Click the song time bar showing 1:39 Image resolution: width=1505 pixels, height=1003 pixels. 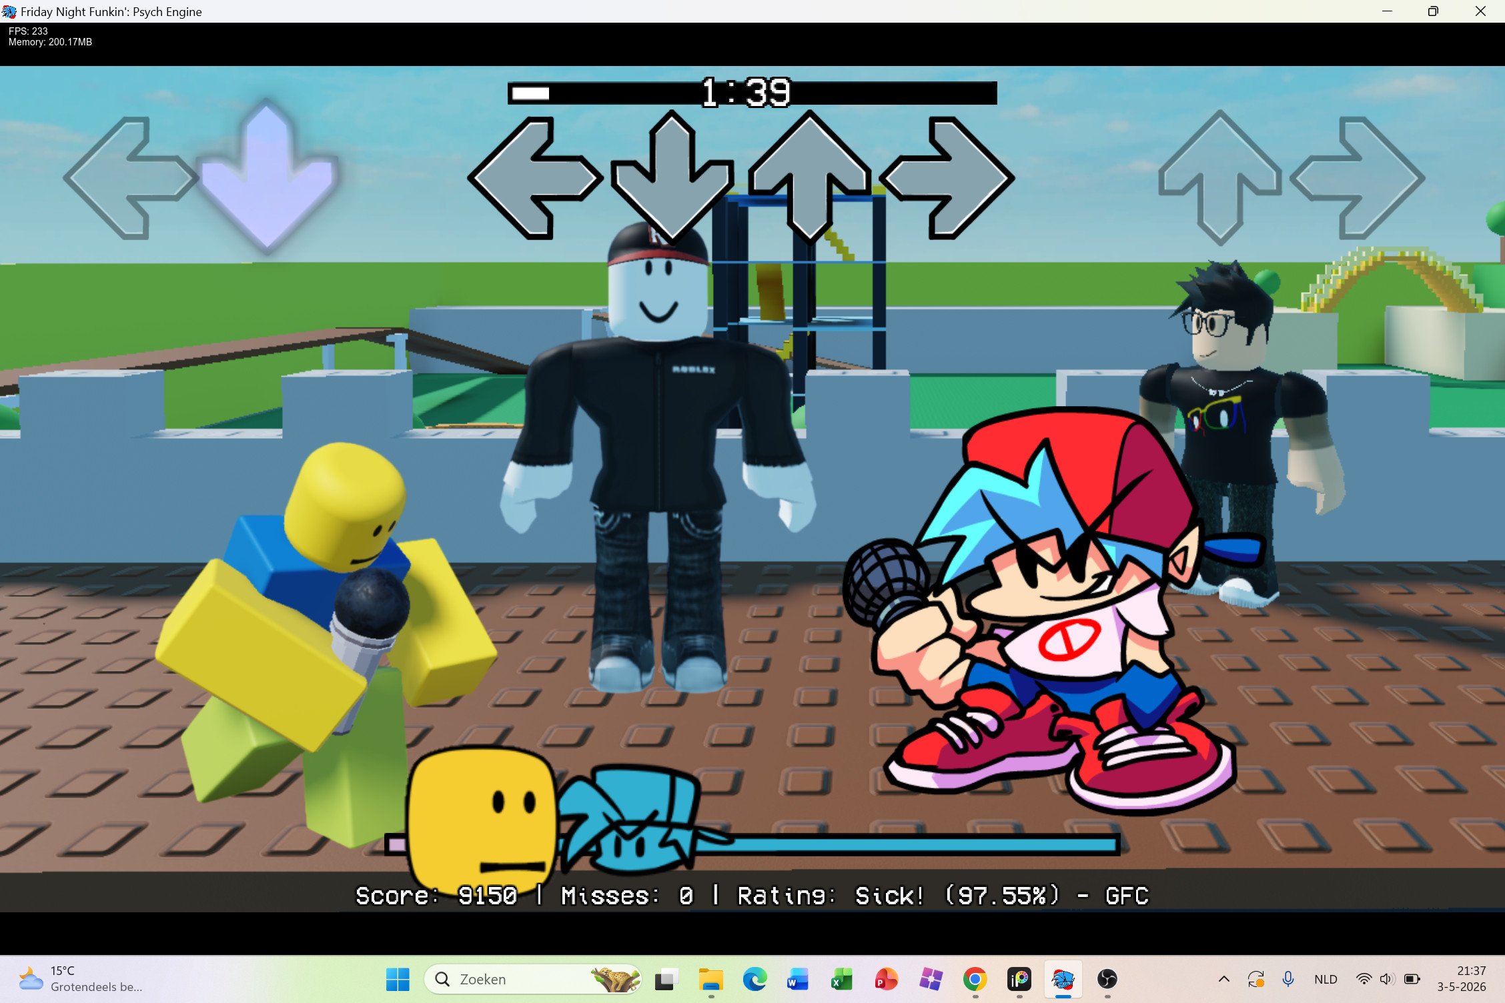pos(752,93)
